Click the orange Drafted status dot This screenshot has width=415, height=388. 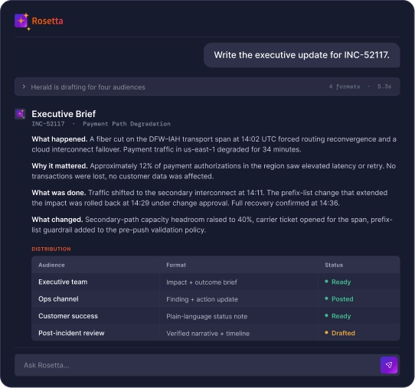pyautogui.click(x=326, y=332)
